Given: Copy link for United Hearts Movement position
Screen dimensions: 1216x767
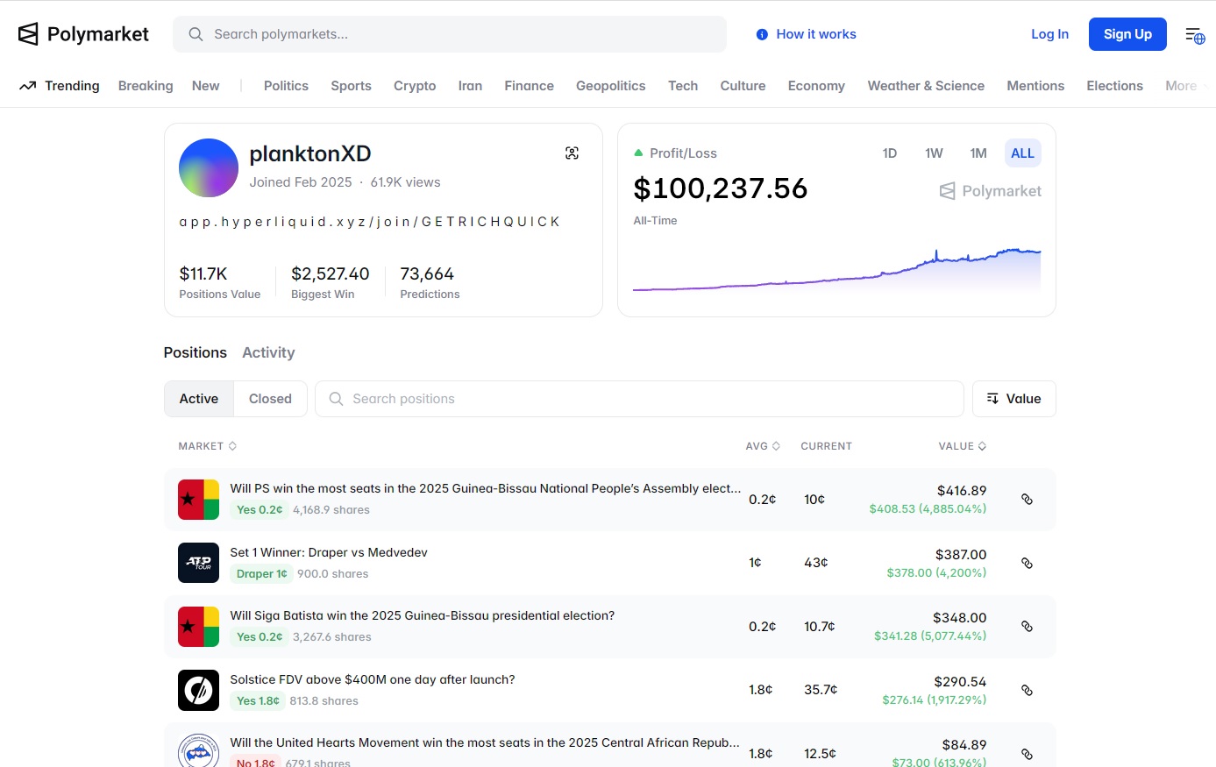Looking at the screenshot, I should click(1027, 754).
